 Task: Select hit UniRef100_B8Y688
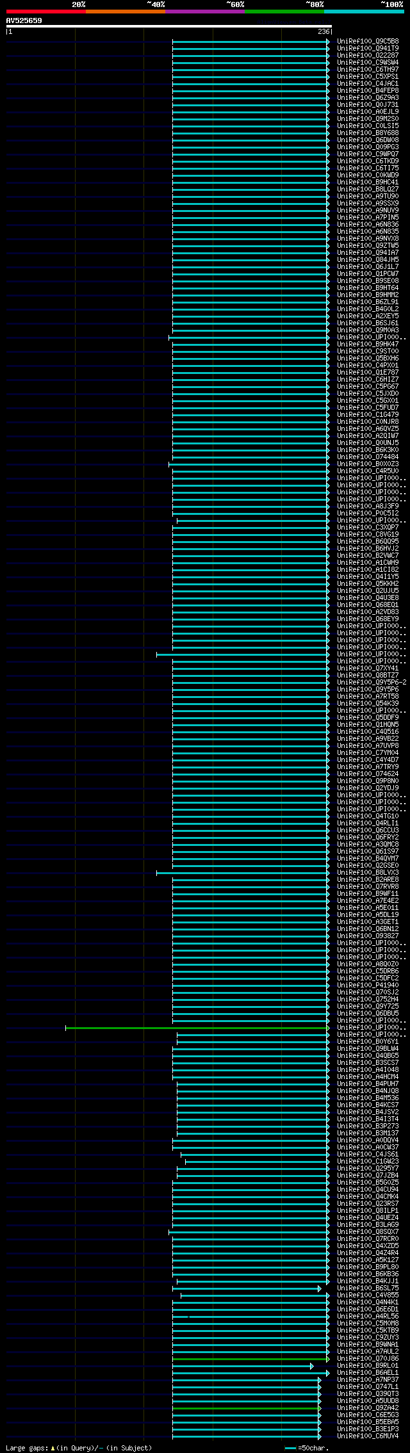tap(368, 133)
